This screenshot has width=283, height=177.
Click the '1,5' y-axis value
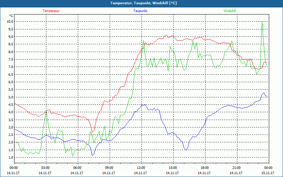tap(11, 150)
